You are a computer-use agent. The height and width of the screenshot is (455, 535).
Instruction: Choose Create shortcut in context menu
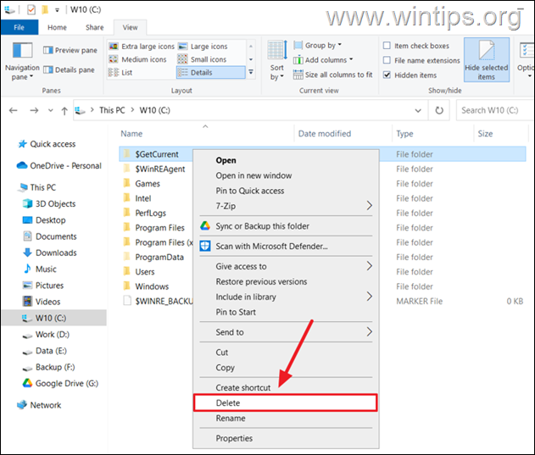coord(286,388)
